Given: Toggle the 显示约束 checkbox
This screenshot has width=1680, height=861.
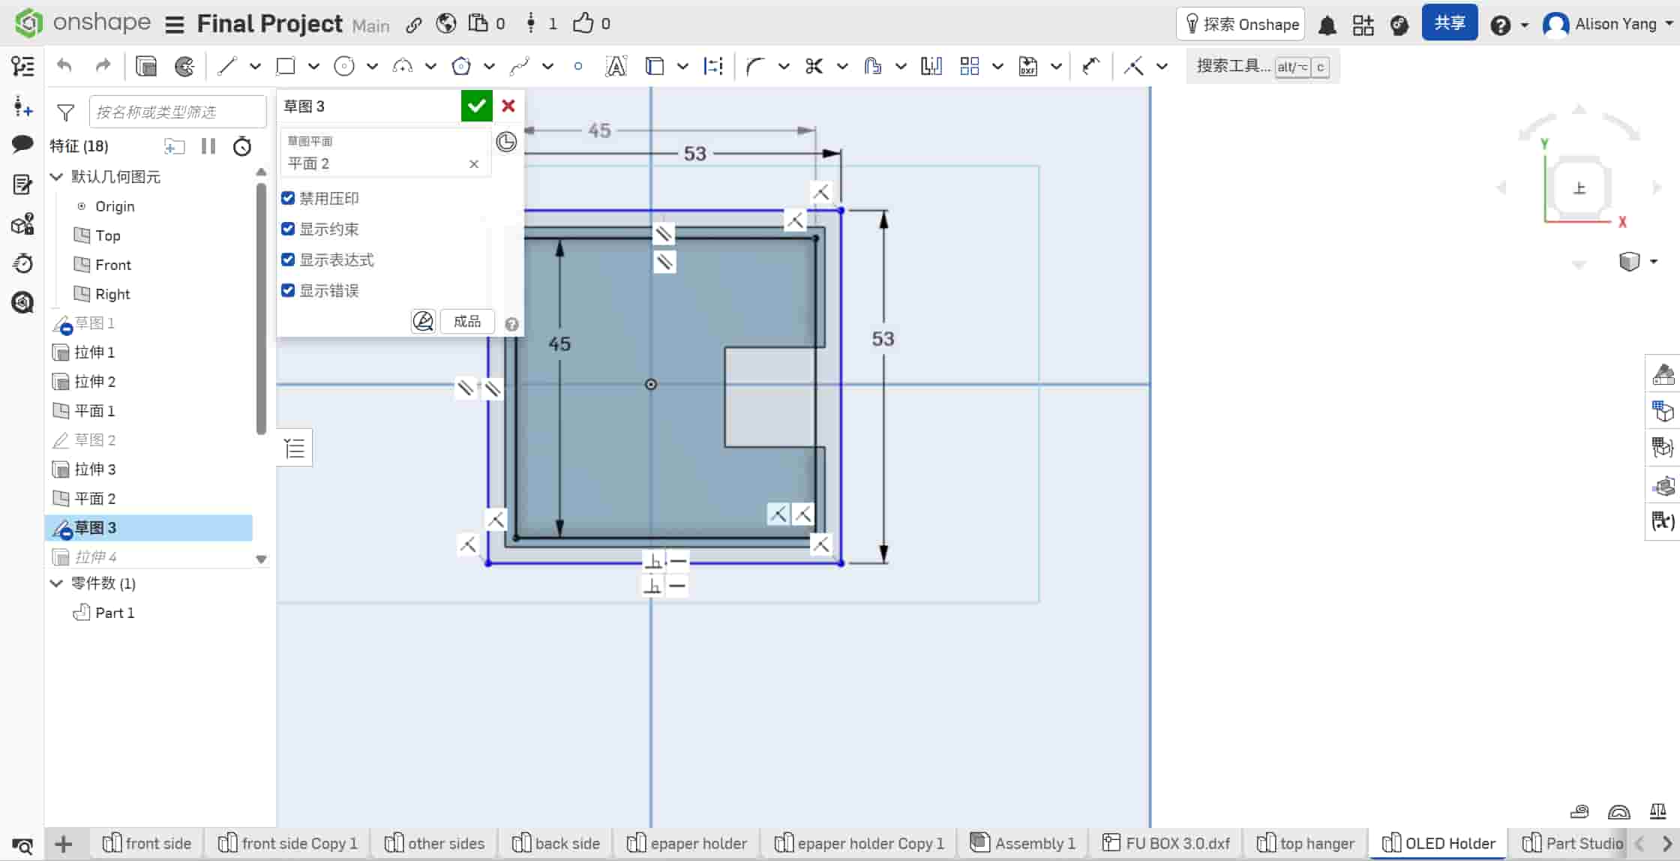Looking at the screenshot, I should (x=288, y=229).
